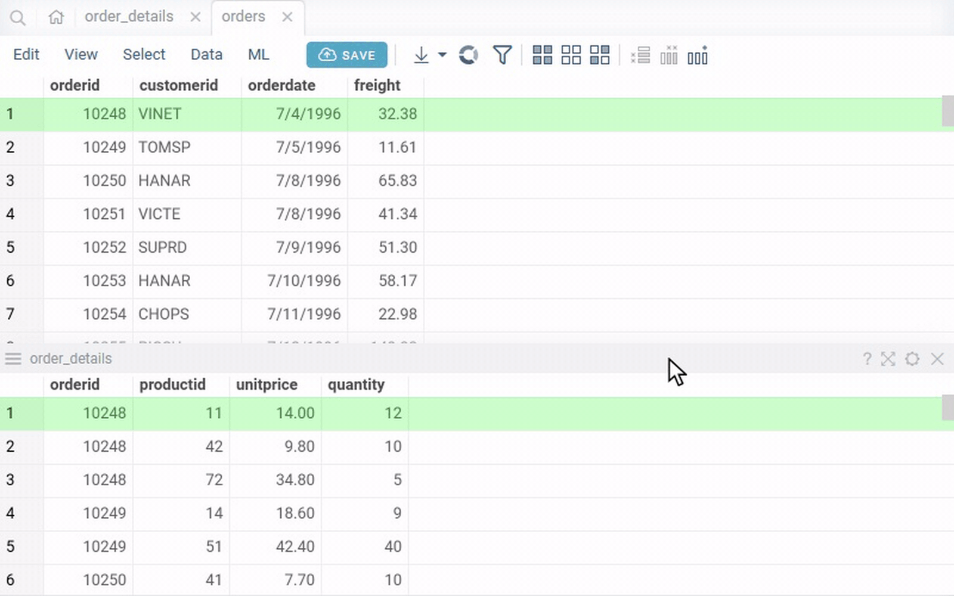Open the Select menu
This screenshot has height=596, width=954.
click(x=144, y=55)
